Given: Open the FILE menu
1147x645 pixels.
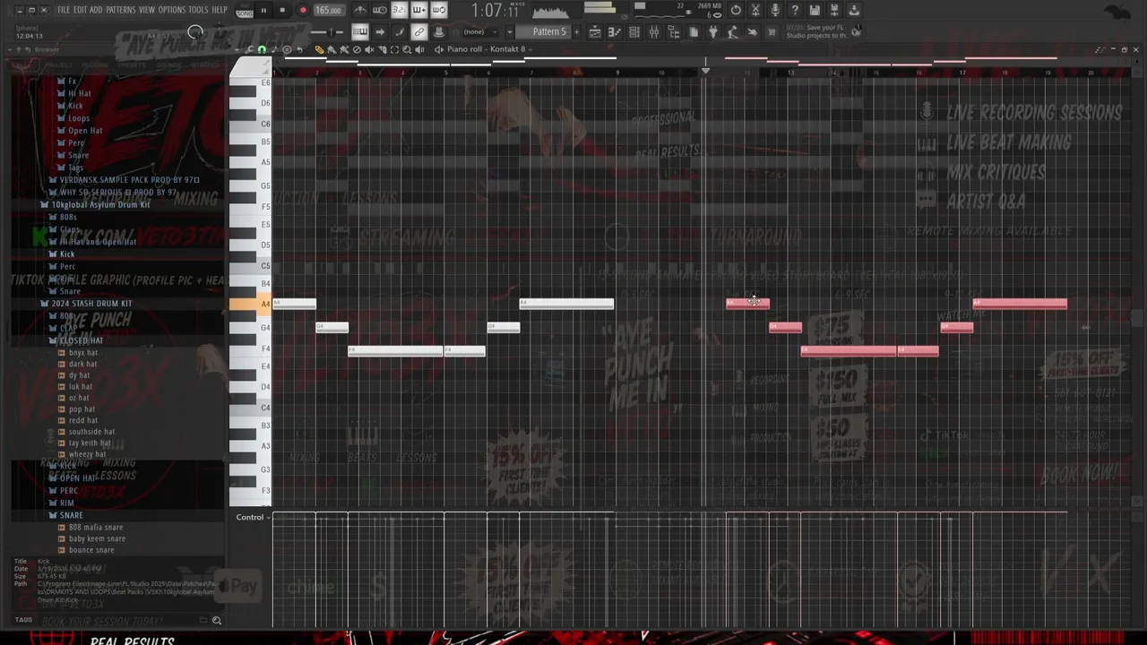Looking at the screenshot, I should (64, 10).
